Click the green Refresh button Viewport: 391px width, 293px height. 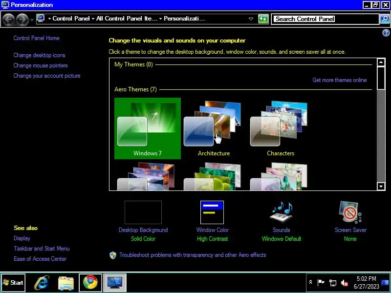tap(263, 19)
